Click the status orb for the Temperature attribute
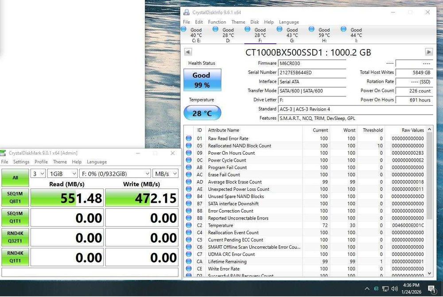Image resolution: width=443 pixels, height=297 pixels. point(189,225)
